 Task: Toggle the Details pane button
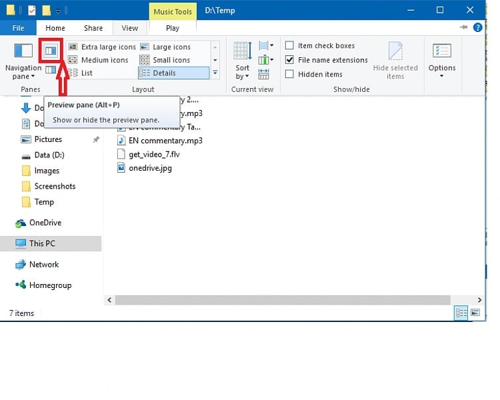point(51,69)
